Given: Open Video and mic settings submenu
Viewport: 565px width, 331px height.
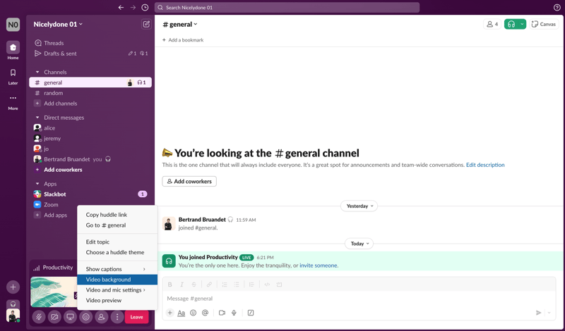Looking at the screenshot, I should tap(117, 289).
